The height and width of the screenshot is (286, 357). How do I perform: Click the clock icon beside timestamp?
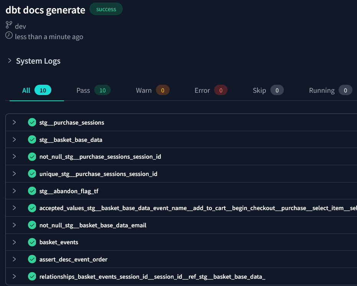click(9, 35)
